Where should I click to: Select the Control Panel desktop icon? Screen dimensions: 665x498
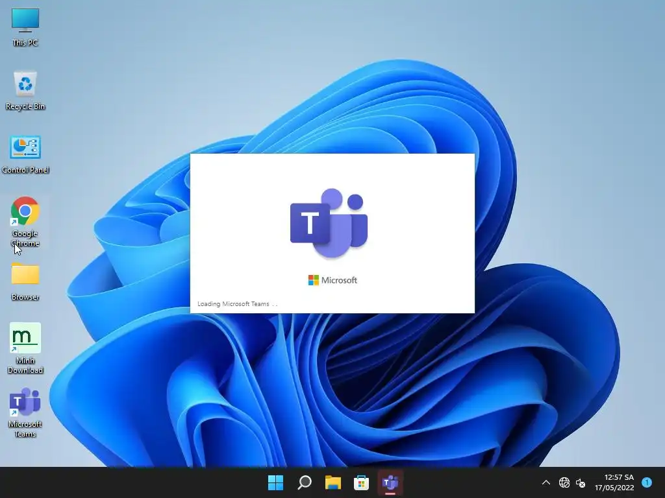25,154
